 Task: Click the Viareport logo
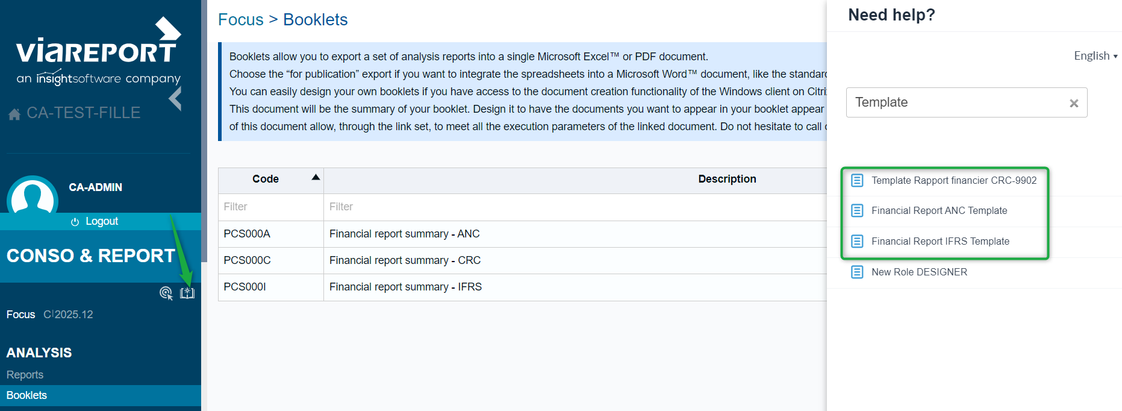(x=99, y=51)
